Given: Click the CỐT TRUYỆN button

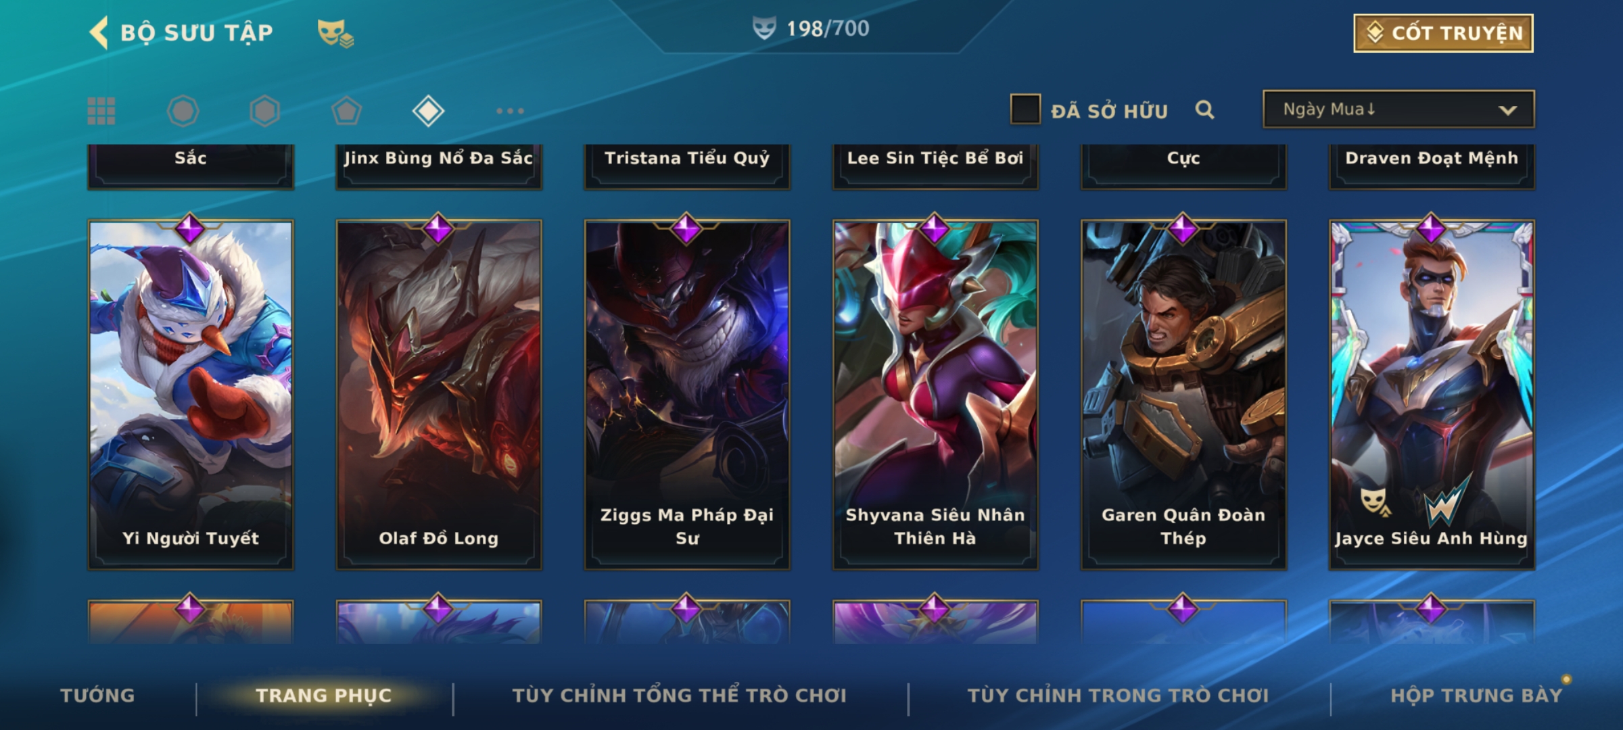Looking at the screenshot, I should tap(1443, 33).
